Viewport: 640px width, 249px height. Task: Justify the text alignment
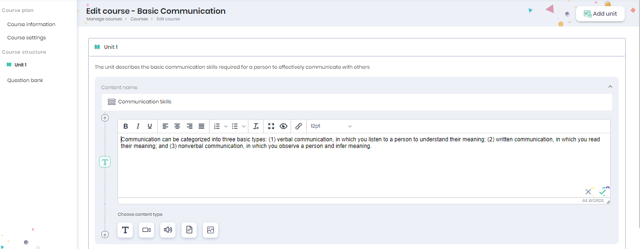pyautogui.click(x=201, y=126)
